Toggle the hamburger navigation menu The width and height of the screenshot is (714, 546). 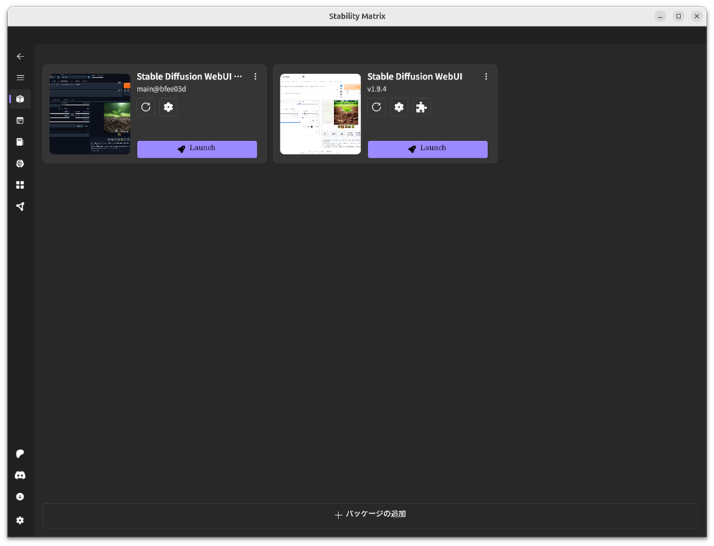(21, 78)
